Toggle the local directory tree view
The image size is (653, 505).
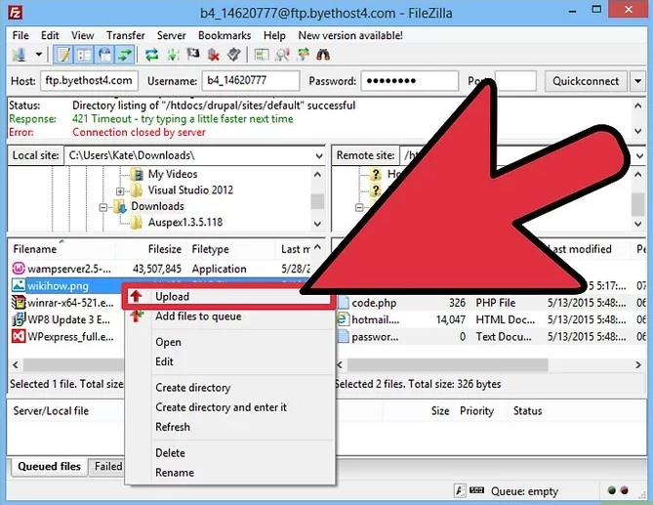pyautogui.click(x=84, y=55)
